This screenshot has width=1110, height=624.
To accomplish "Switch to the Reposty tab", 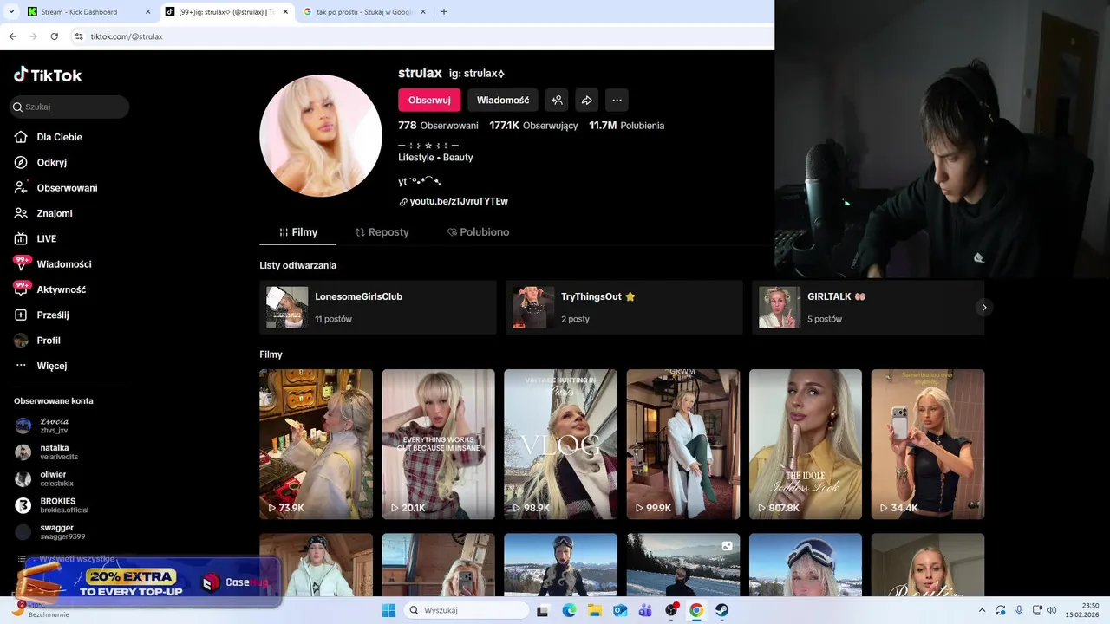I will (x=382, y=232).
